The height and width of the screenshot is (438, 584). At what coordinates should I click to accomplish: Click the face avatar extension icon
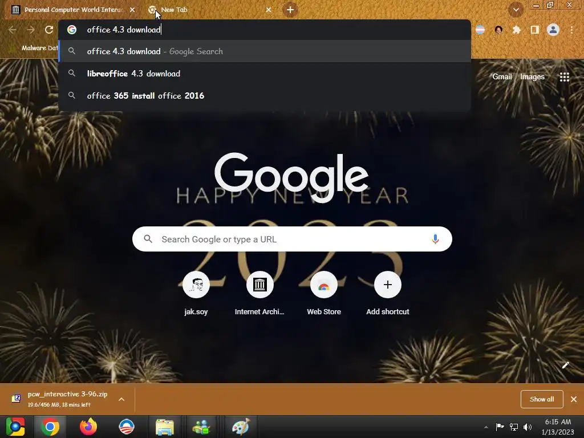498,30
